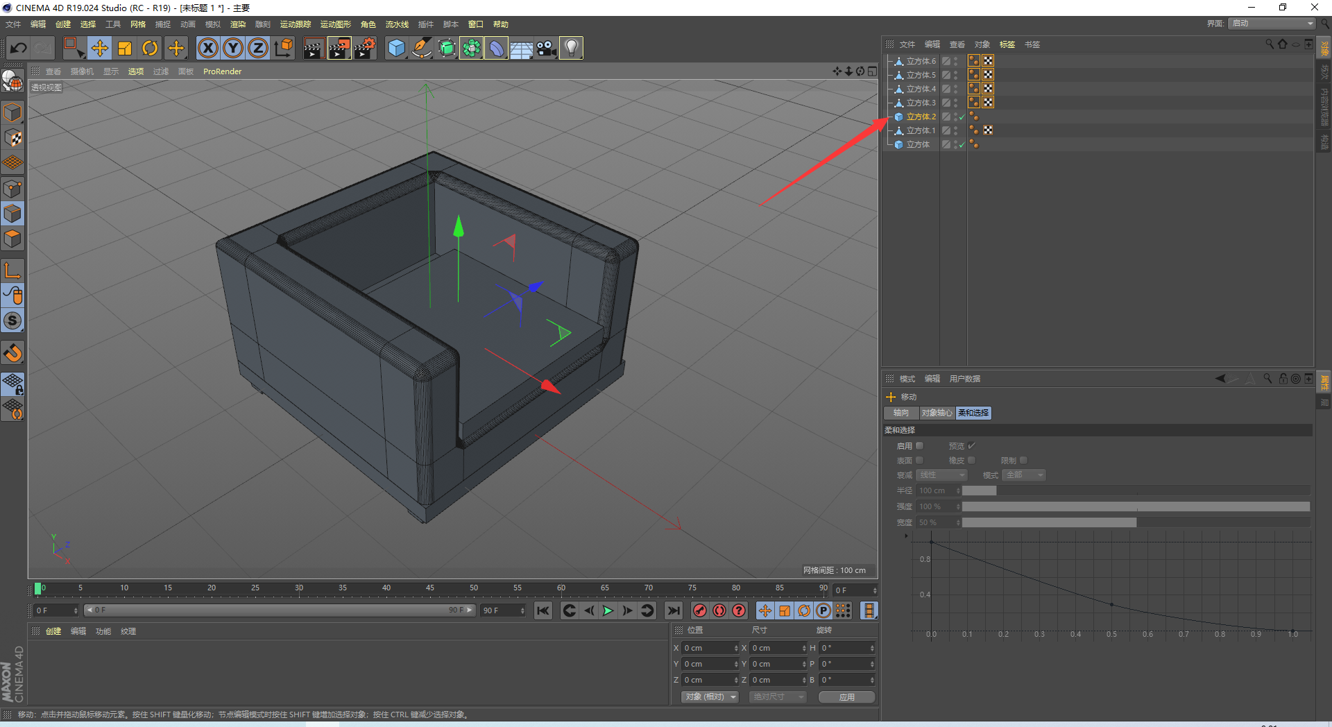Click the Record Active Objects key button
This screenshot has height=727, width=1332.
pos(700,610)
